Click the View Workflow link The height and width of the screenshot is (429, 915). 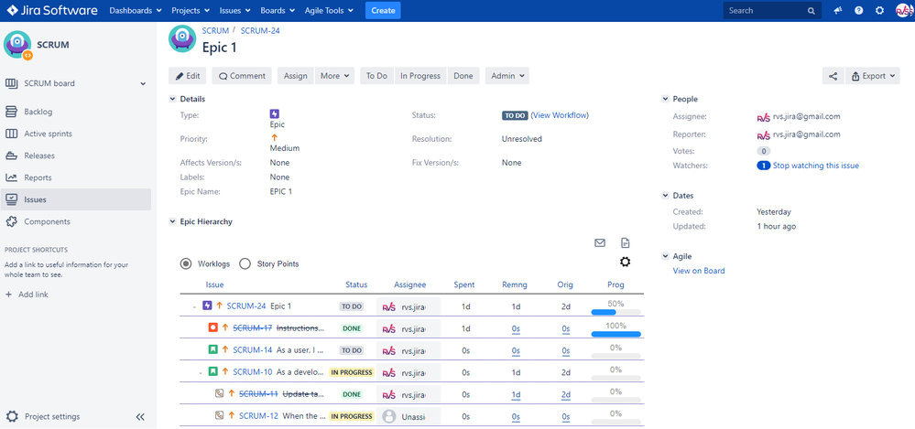(x=560, y=115)
